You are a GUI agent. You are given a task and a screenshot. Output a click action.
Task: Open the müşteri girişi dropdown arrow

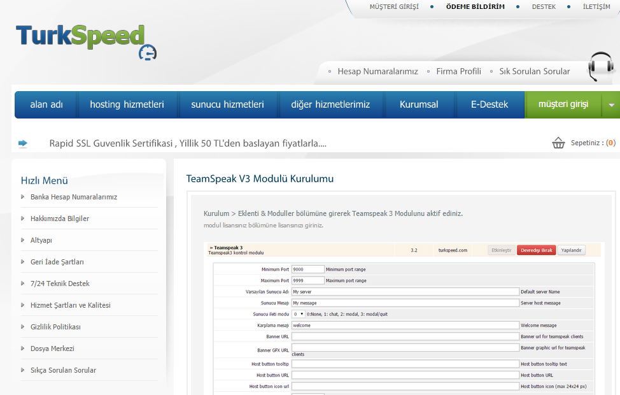(x=611, y=105)
